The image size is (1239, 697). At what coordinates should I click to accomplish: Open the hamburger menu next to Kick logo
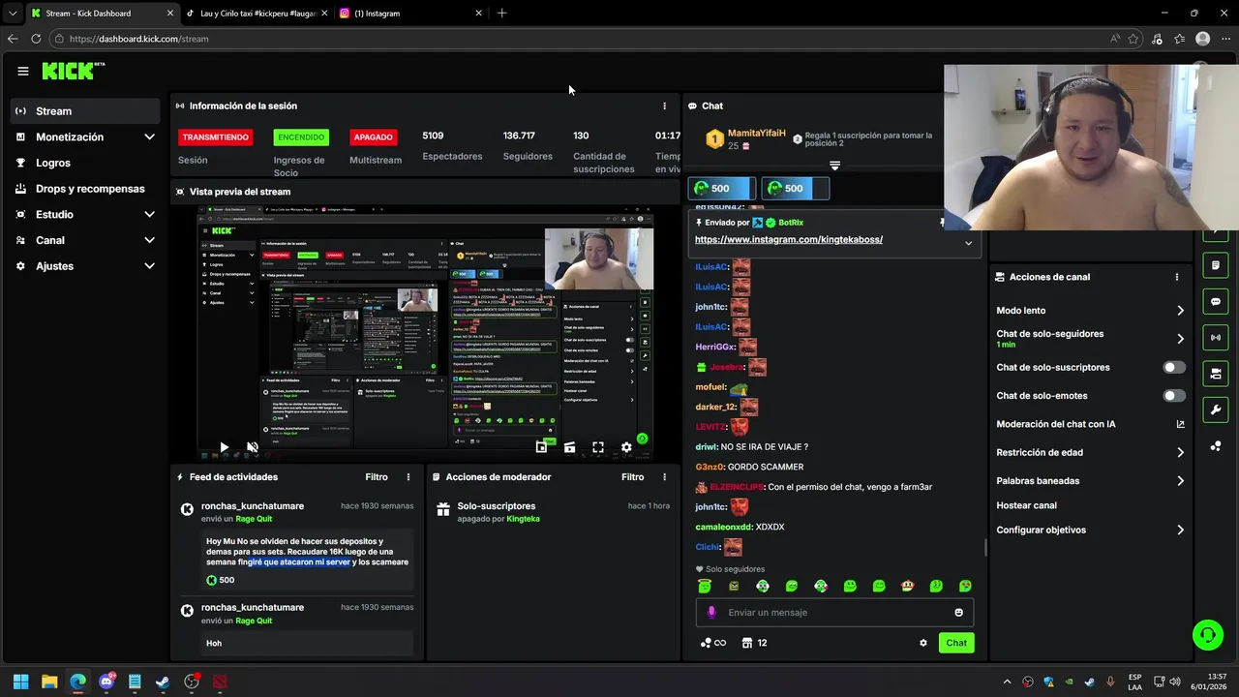tap(23, 71)
